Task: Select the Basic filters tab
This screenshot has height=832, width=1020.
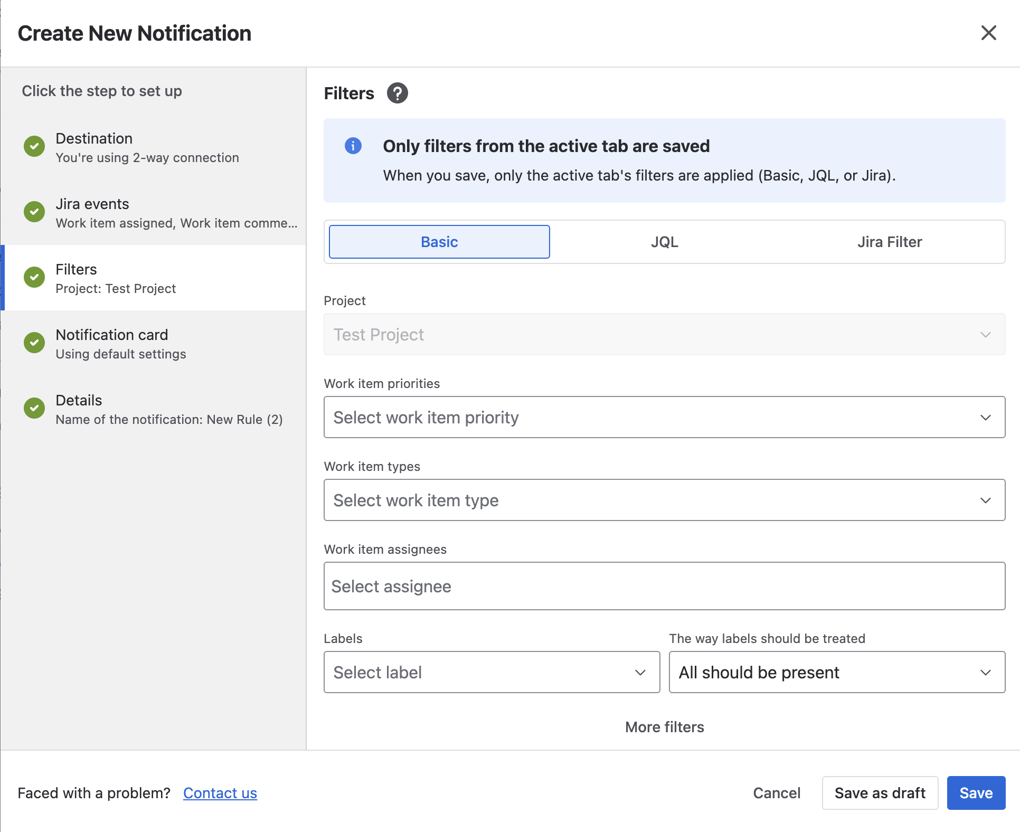Action: pyautogui.click(x=439, y=242)
